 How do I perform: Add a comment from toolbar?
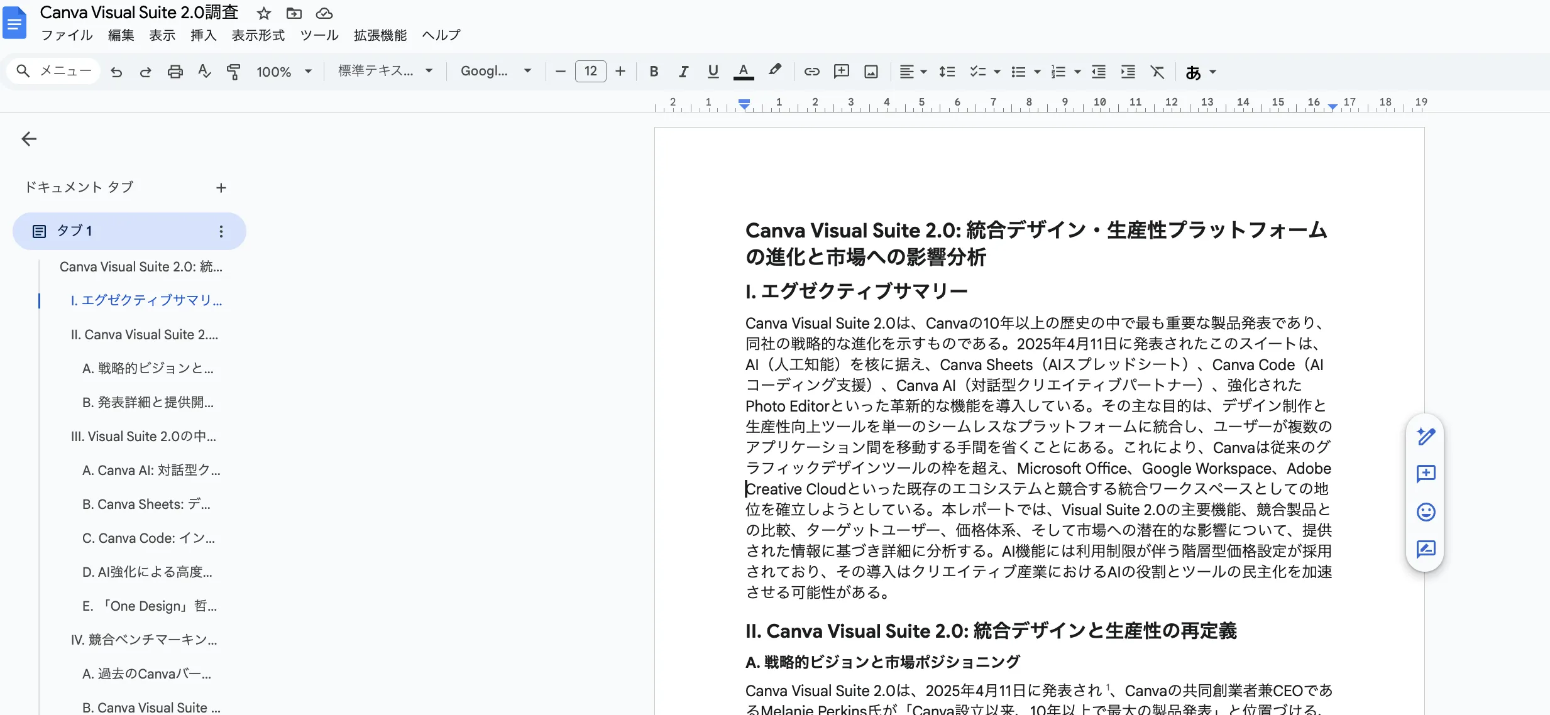842,72
